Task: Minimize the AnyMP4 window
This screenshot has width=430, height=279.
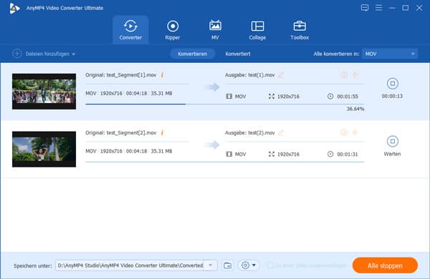Action: [392, 8]
